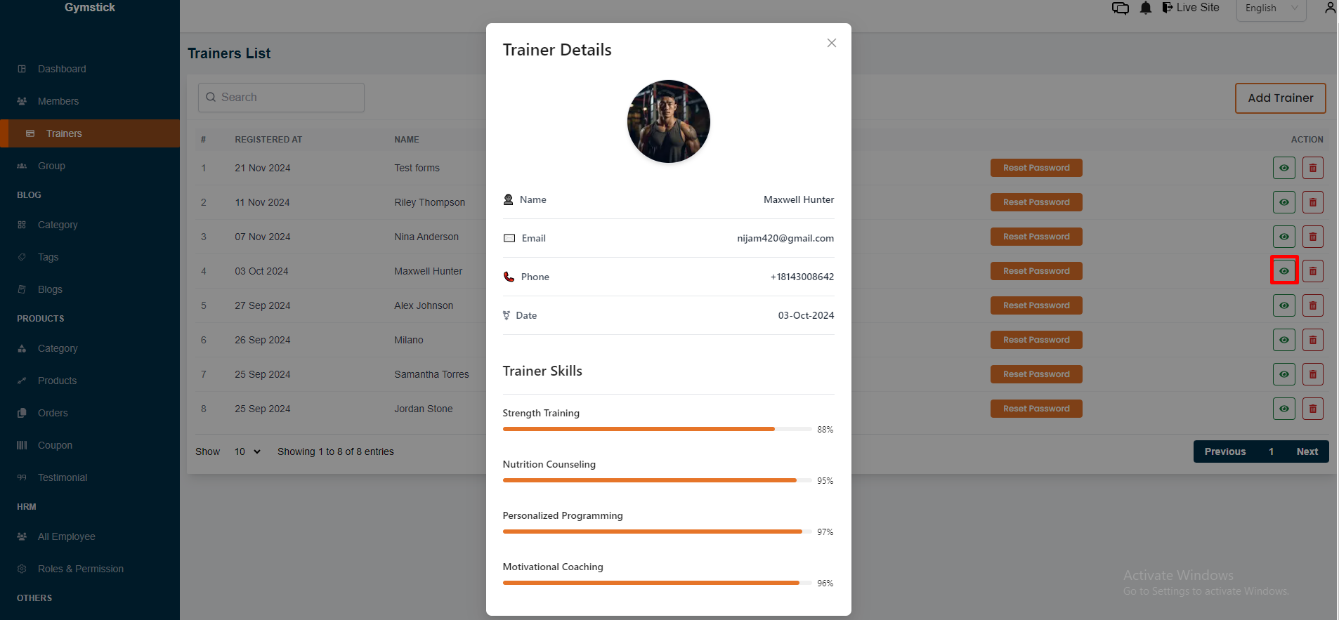Show details for Riley Thompson

(1284, 202)
